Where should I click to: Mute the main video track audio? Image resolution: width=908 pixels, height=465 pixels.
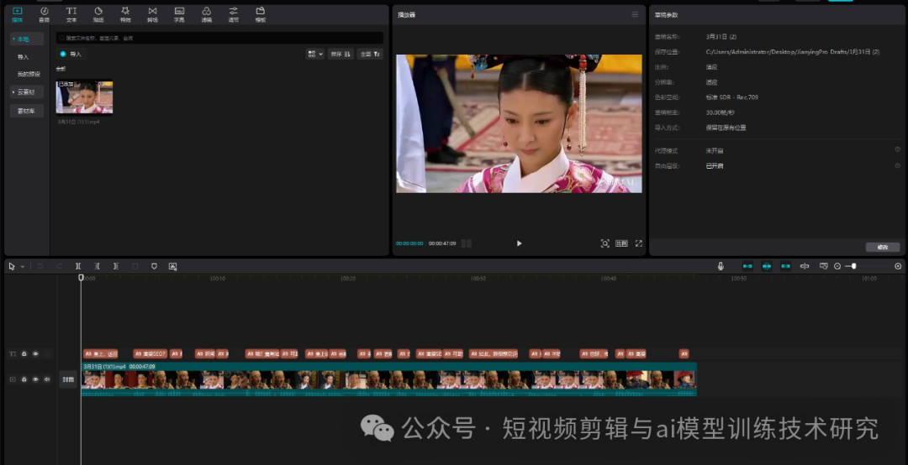[47, 379]
